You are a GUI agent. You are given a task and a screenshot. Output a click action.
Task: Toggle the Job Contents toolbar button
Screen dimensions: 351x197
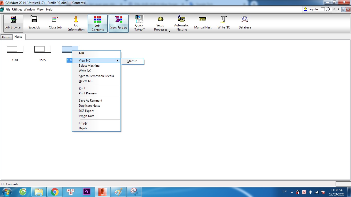pos(98,23)
